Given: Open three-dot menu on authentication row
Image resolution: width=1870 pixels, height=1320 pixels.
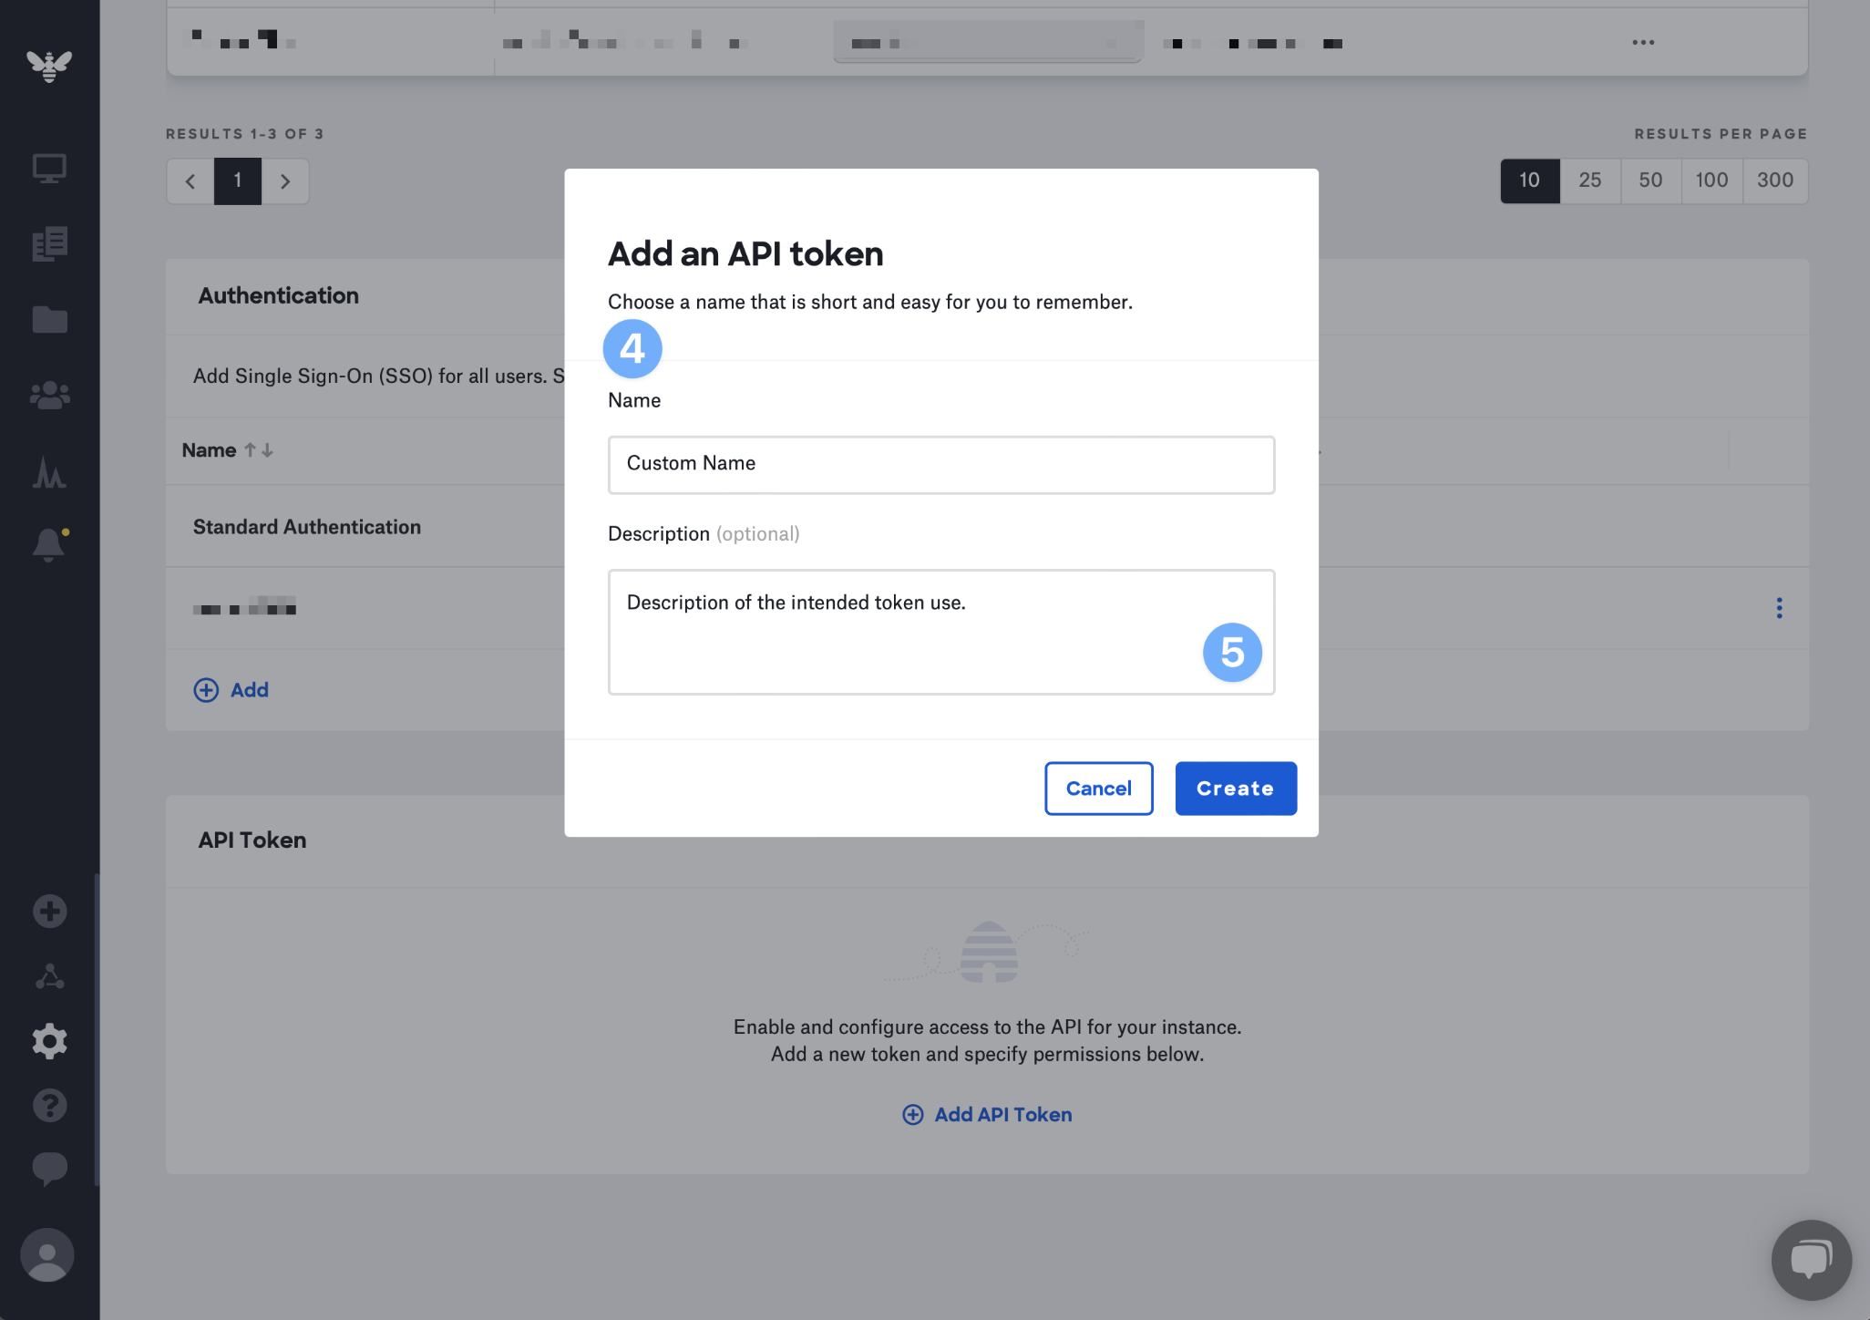Looking at the screenshot, I should (1778, 608).
